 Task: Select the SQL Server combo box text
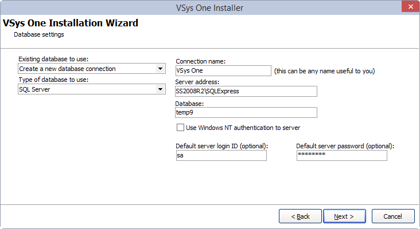coord(34,89)
